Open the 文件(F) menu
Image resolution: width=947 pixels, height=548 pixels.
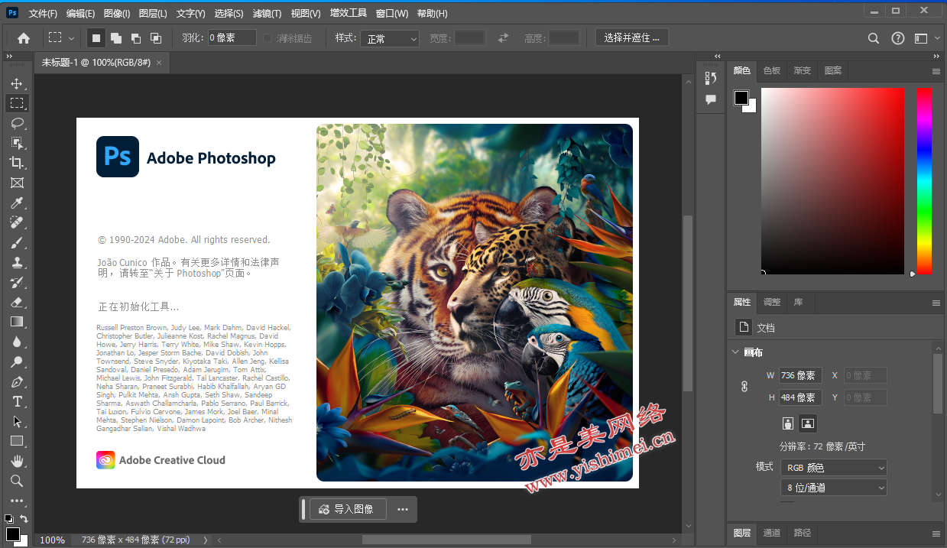(x=43, y=14)
